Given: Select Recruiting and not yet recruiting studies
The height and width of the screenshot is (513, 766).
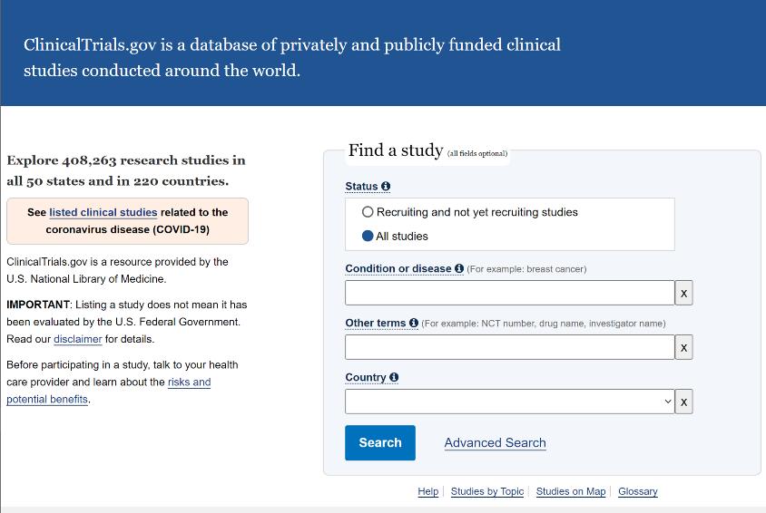Looking at the screenshot, I should tap(368, 212).
